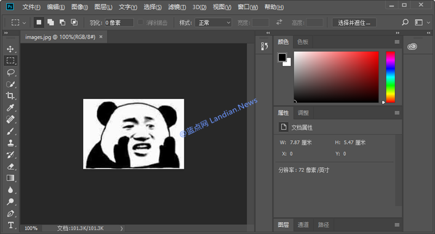The width and height of the screenshot is (435, 234).
Task: Select the 图层 layers tab
Action: click(283, 225)
